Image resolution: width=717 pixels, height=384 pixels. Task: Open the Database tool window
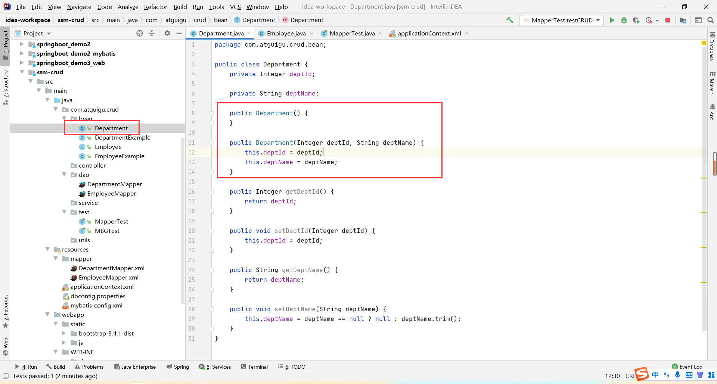coord(712,46)
